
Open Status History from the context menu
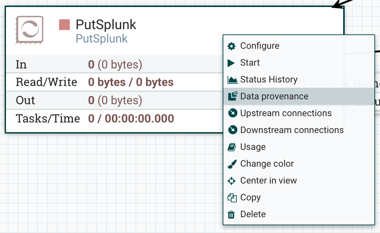point(269,80)
